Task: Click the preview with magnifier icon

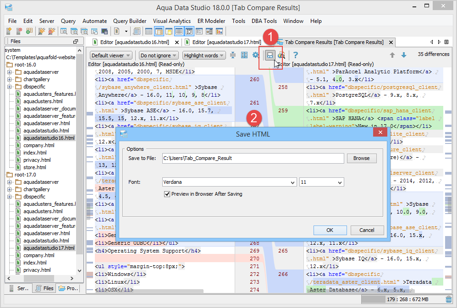Action: point(281,55)
